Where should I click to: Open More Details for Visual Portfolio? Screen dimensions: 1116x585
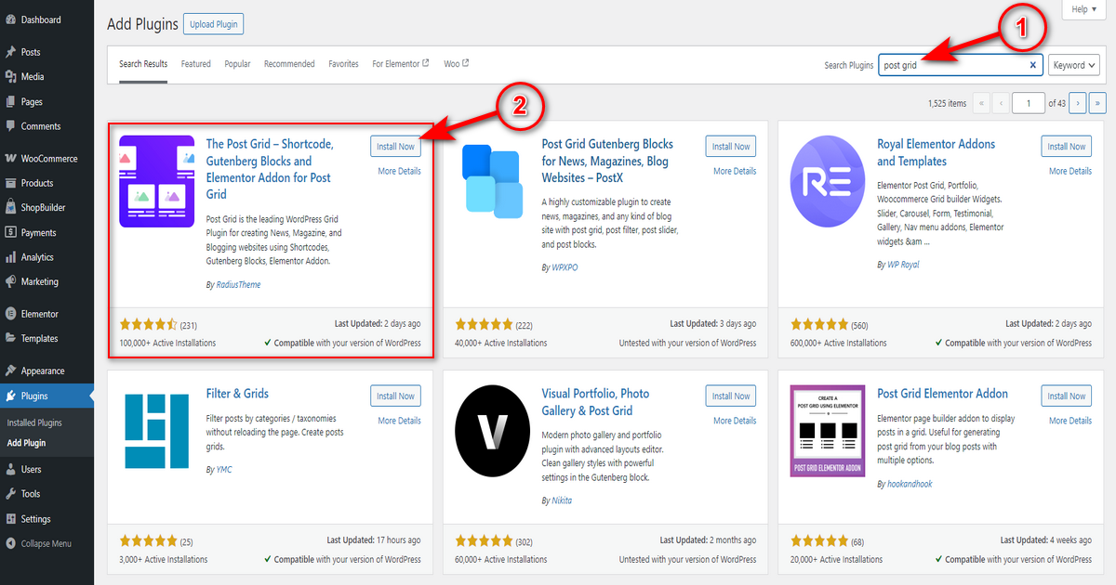click(x=735, y=421)
